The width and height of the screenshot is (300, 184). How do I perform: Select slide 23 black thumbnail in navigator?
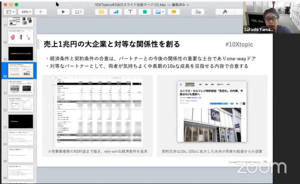click(x=21, y=121)
